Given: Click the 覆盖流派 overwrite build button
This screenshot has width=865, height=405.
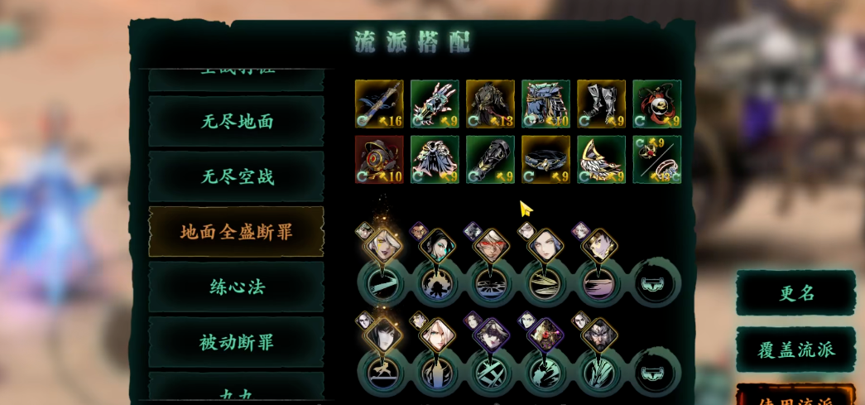Looking at the screenshot, I should click(796, 350).
